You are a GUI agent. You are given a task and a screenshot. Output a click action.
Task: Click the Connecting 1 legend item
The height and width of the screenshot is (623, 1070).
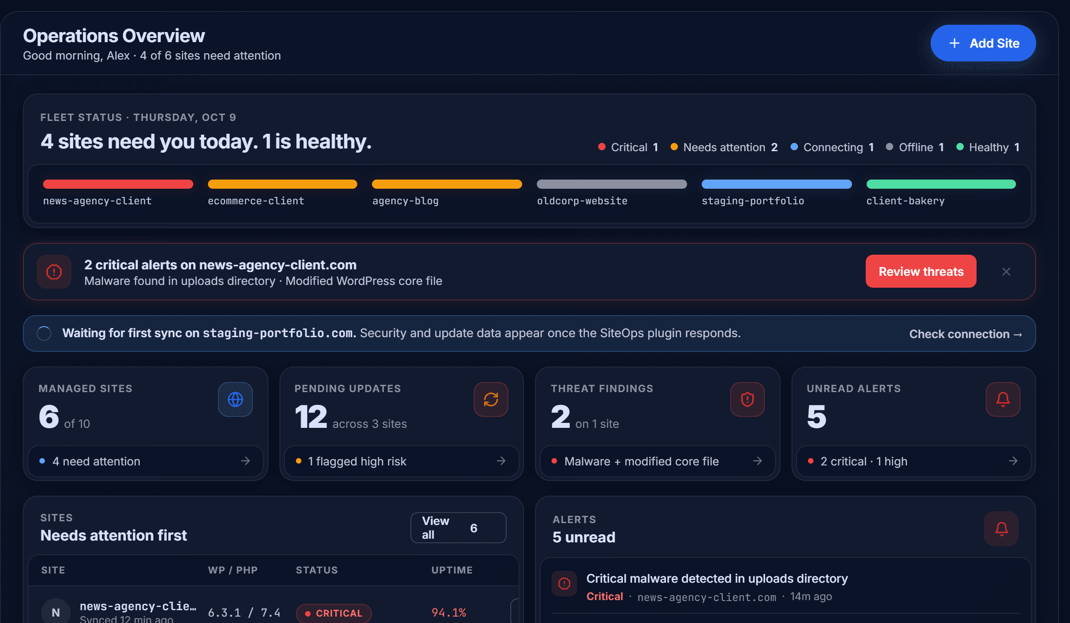tap(833, 147)
